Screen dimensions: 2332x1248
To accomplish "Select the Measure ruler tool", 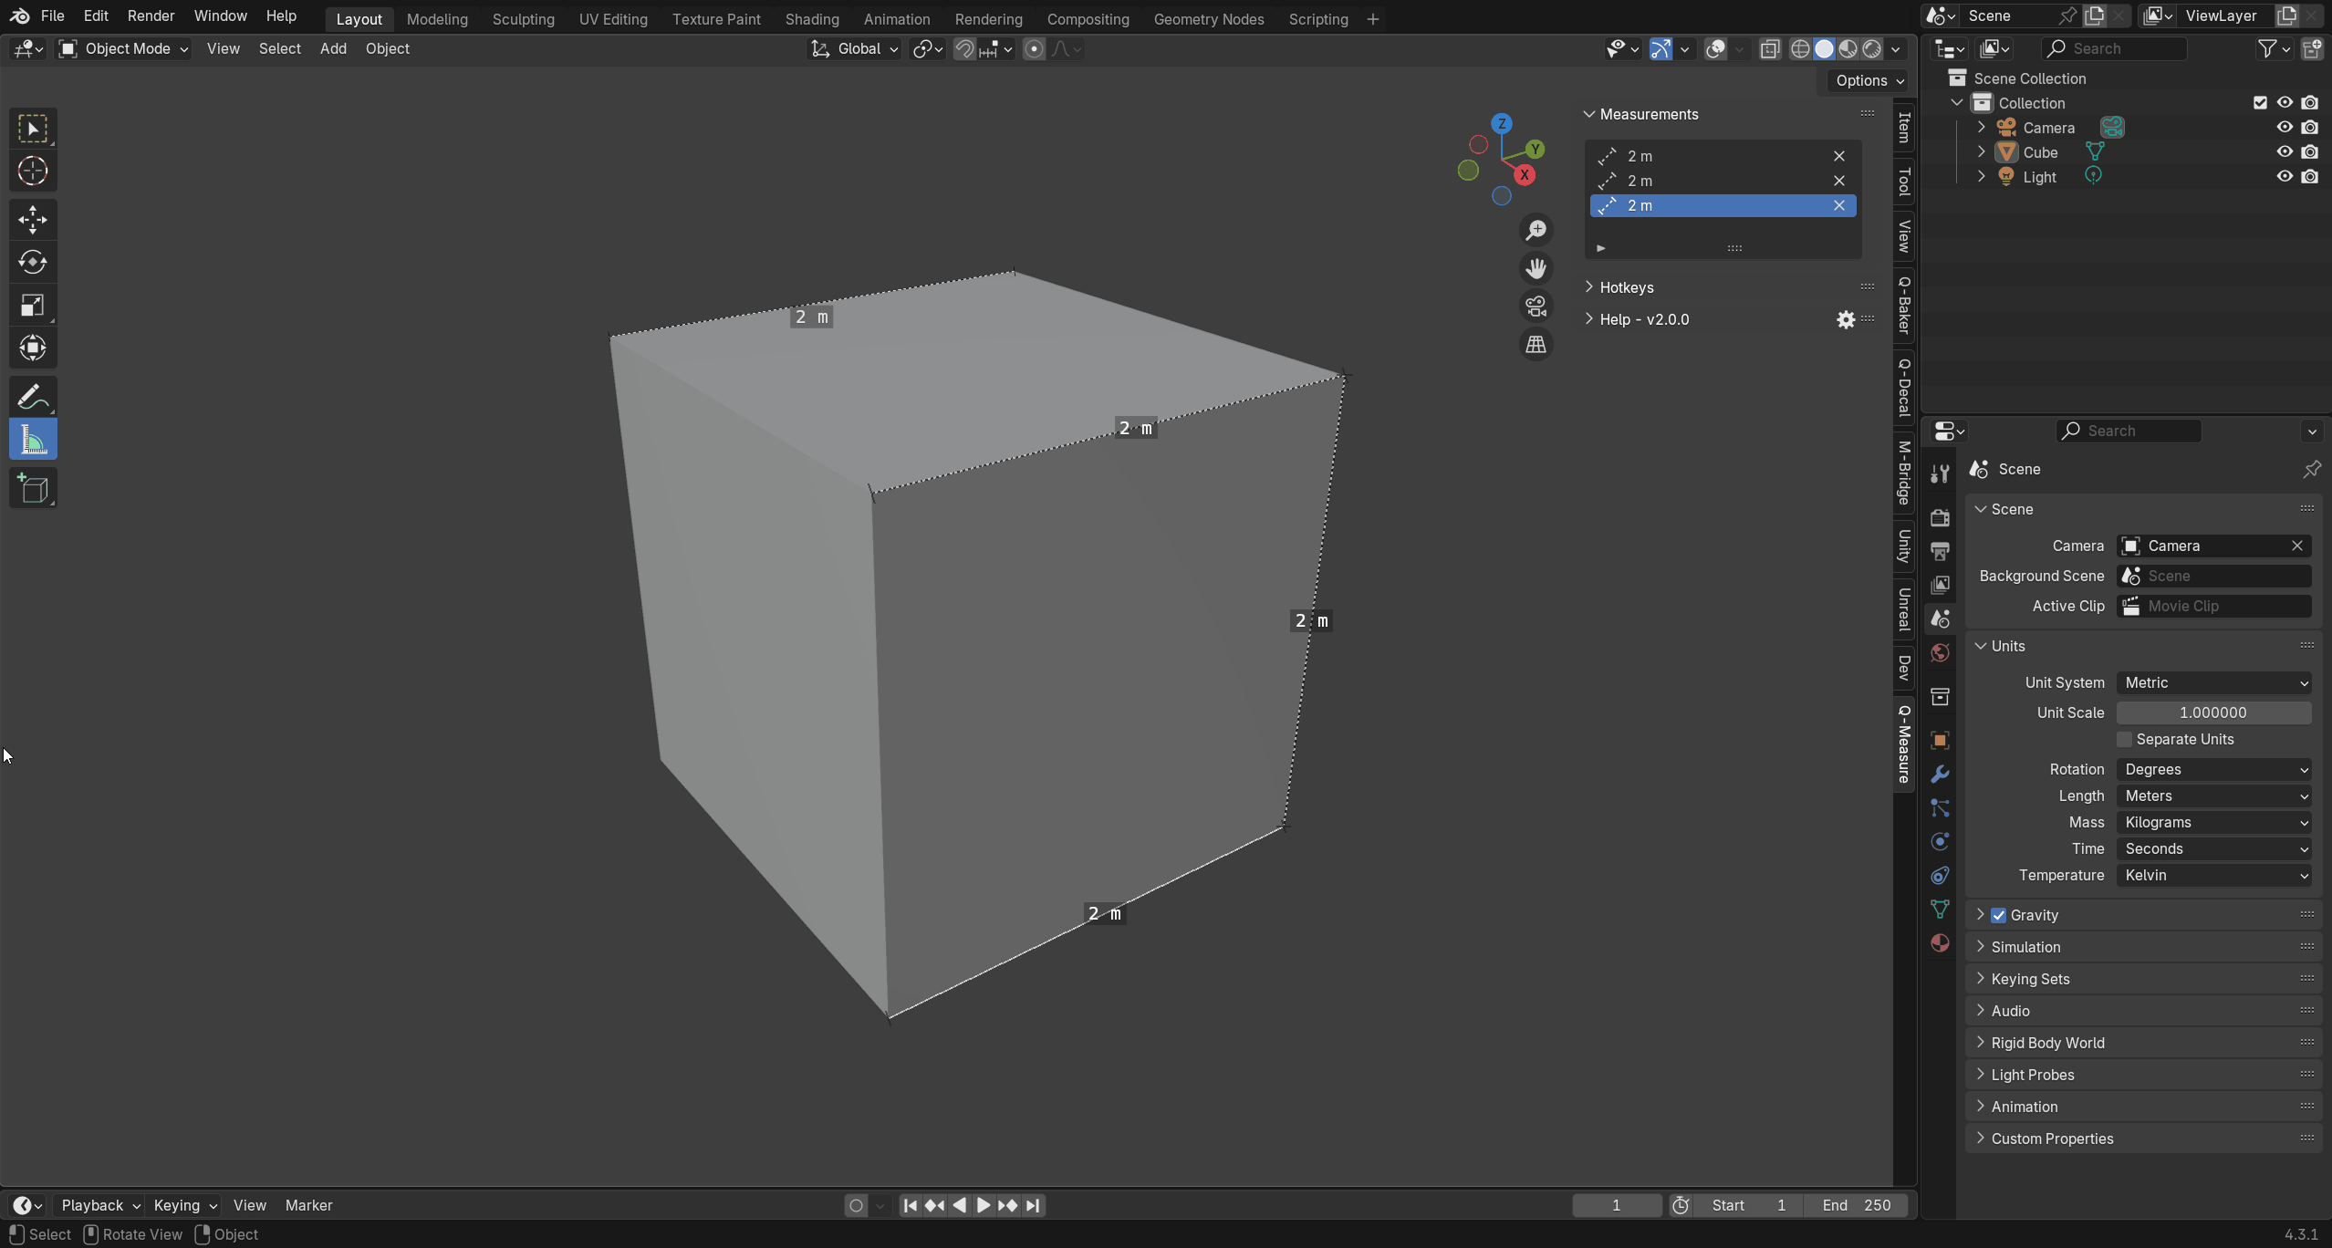I will 33,440.
